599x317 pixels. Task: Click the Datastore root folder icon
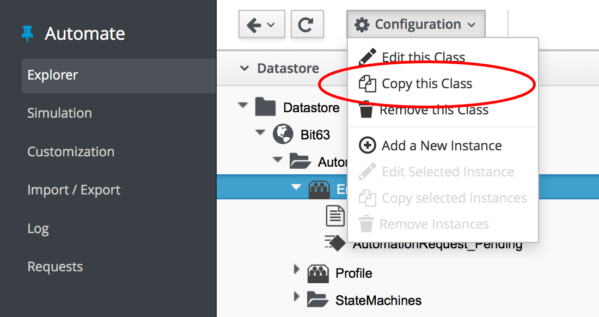pyautogui.click(x=265, y=107)
